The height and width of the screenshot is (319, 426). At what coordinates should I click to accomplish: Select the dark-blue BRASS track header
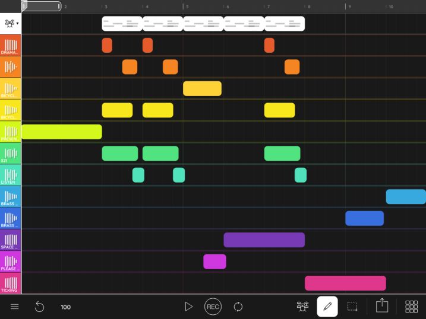point(10,218)
